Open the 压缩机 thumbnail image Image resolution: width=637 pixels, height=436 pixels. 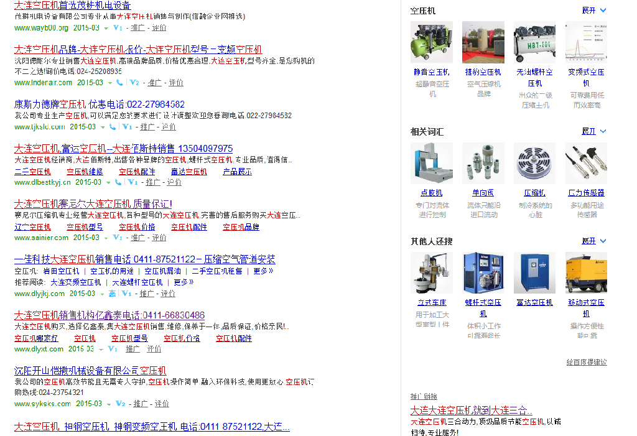click(534, 163)
